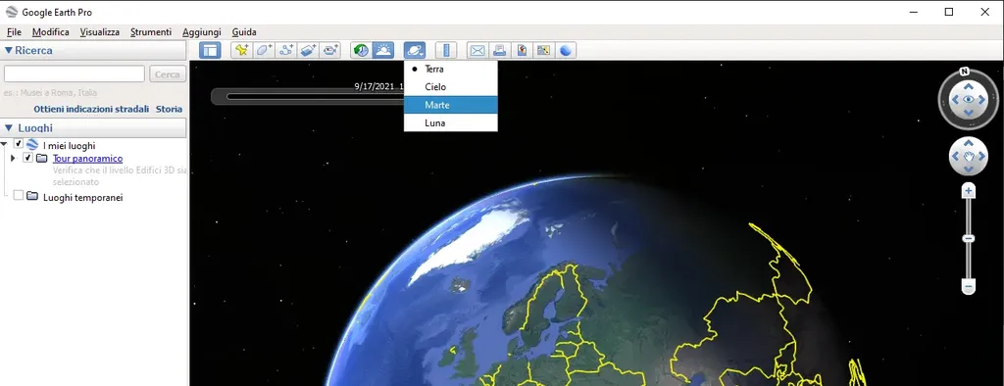Look up with the compass top arrow

coord(968,86)
